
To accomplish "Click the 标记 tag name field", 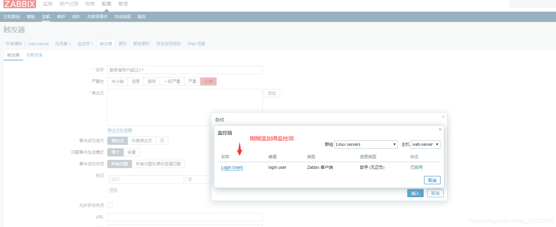I will [147, 179].
